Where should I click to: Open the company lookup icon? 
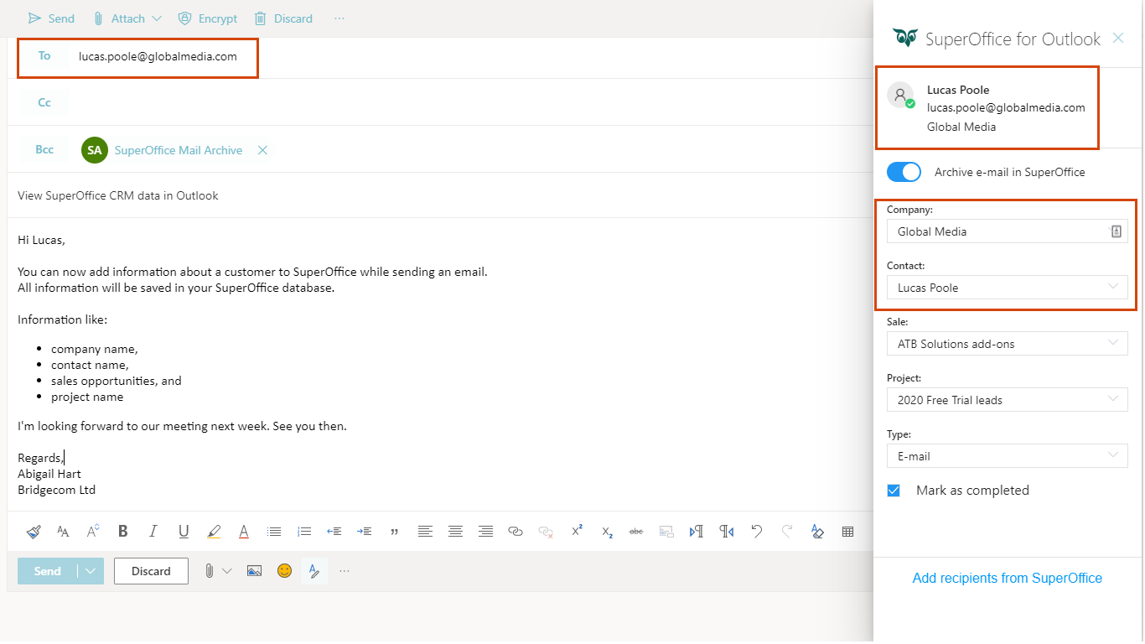pos(1116,231)
